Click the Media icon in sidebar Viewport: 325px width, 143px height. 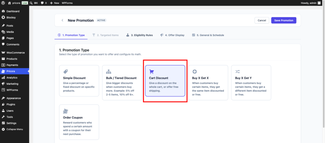tap(3, 32)
